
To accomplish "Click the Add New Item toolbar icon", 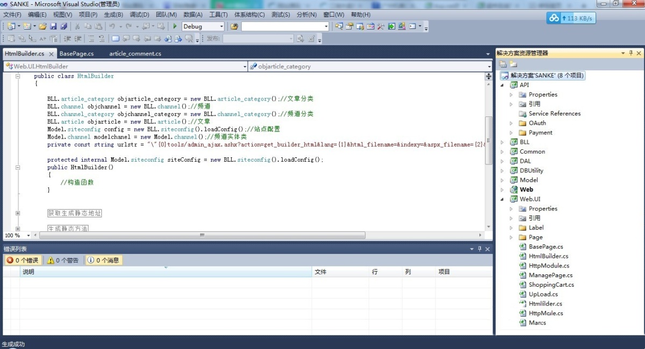I will tap(28, 26).
